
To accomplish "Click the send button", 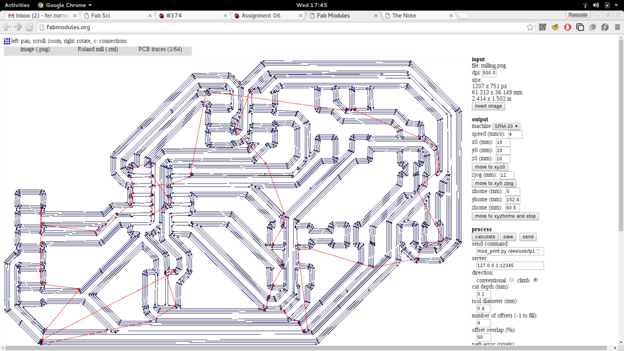I will pos(528,237).
